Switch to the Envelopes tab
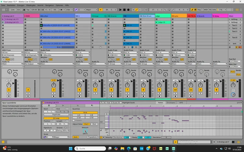244x152 pixels. [171, 103]
